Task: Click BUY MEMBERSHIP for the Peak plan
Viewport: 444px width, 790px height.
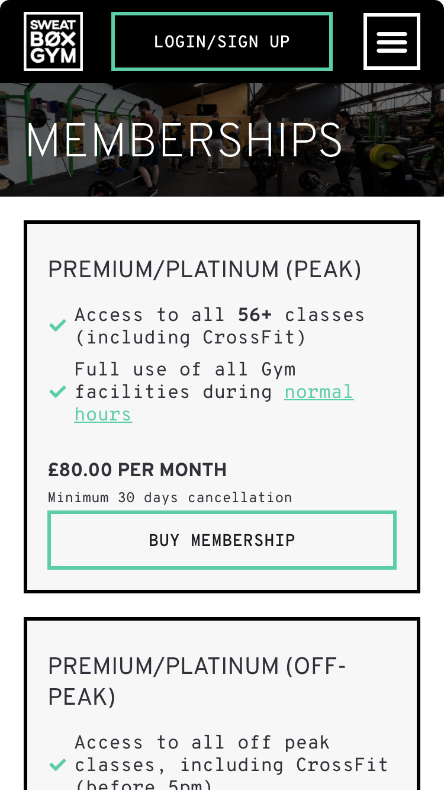Action: pyautogui.click(x=222, y=540)
